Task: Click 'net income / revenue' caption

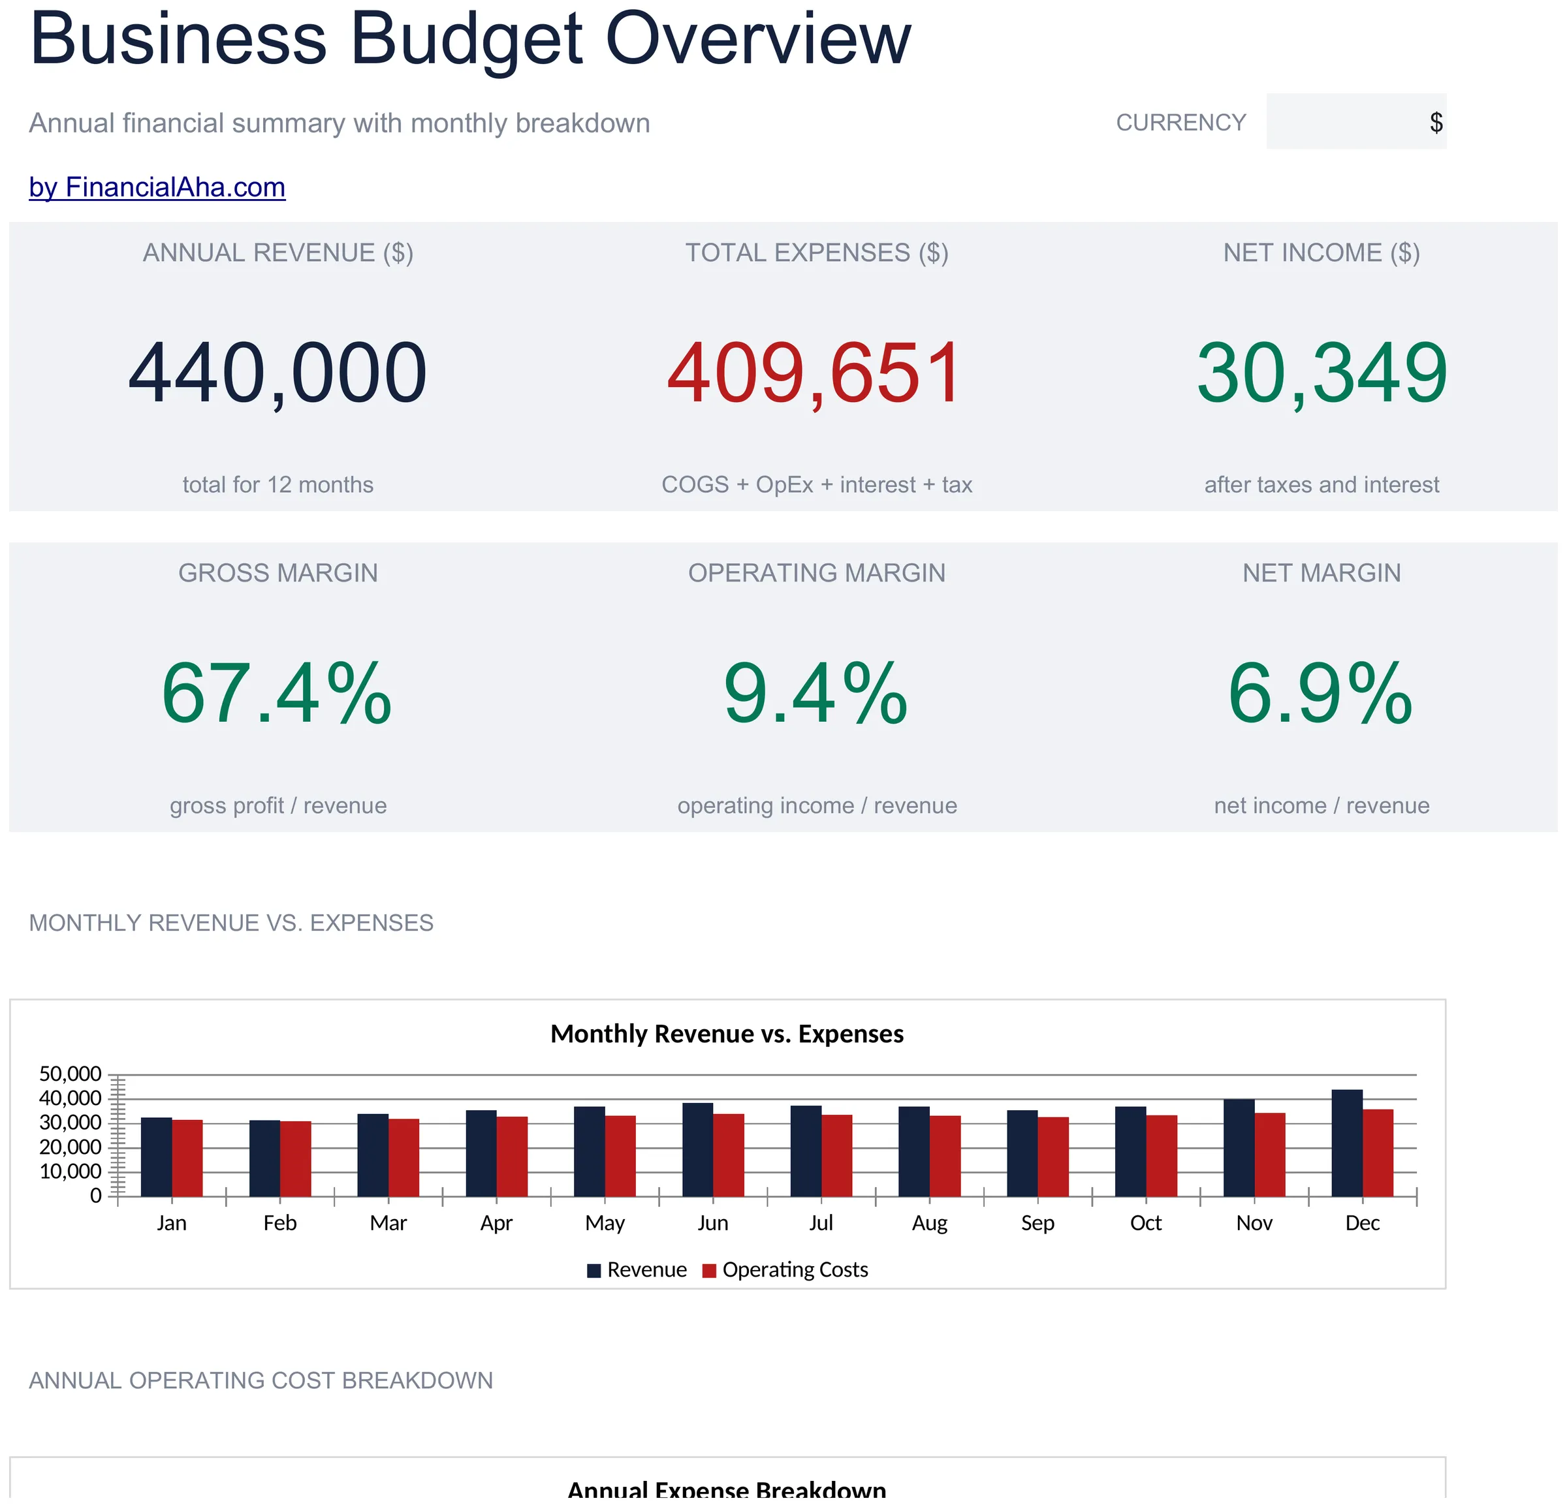Action: (x=1322, y=805)
